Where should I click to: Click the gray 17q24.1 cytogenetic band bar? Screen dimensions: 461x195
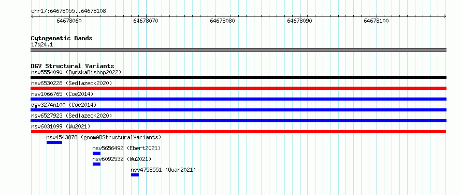(238, 50)
